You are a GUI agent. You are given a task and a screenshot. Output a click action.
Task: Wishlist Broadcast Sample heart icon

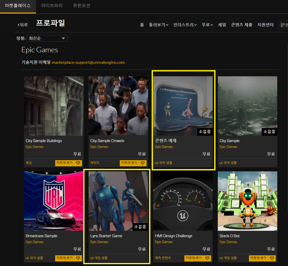tap(78, 258)
